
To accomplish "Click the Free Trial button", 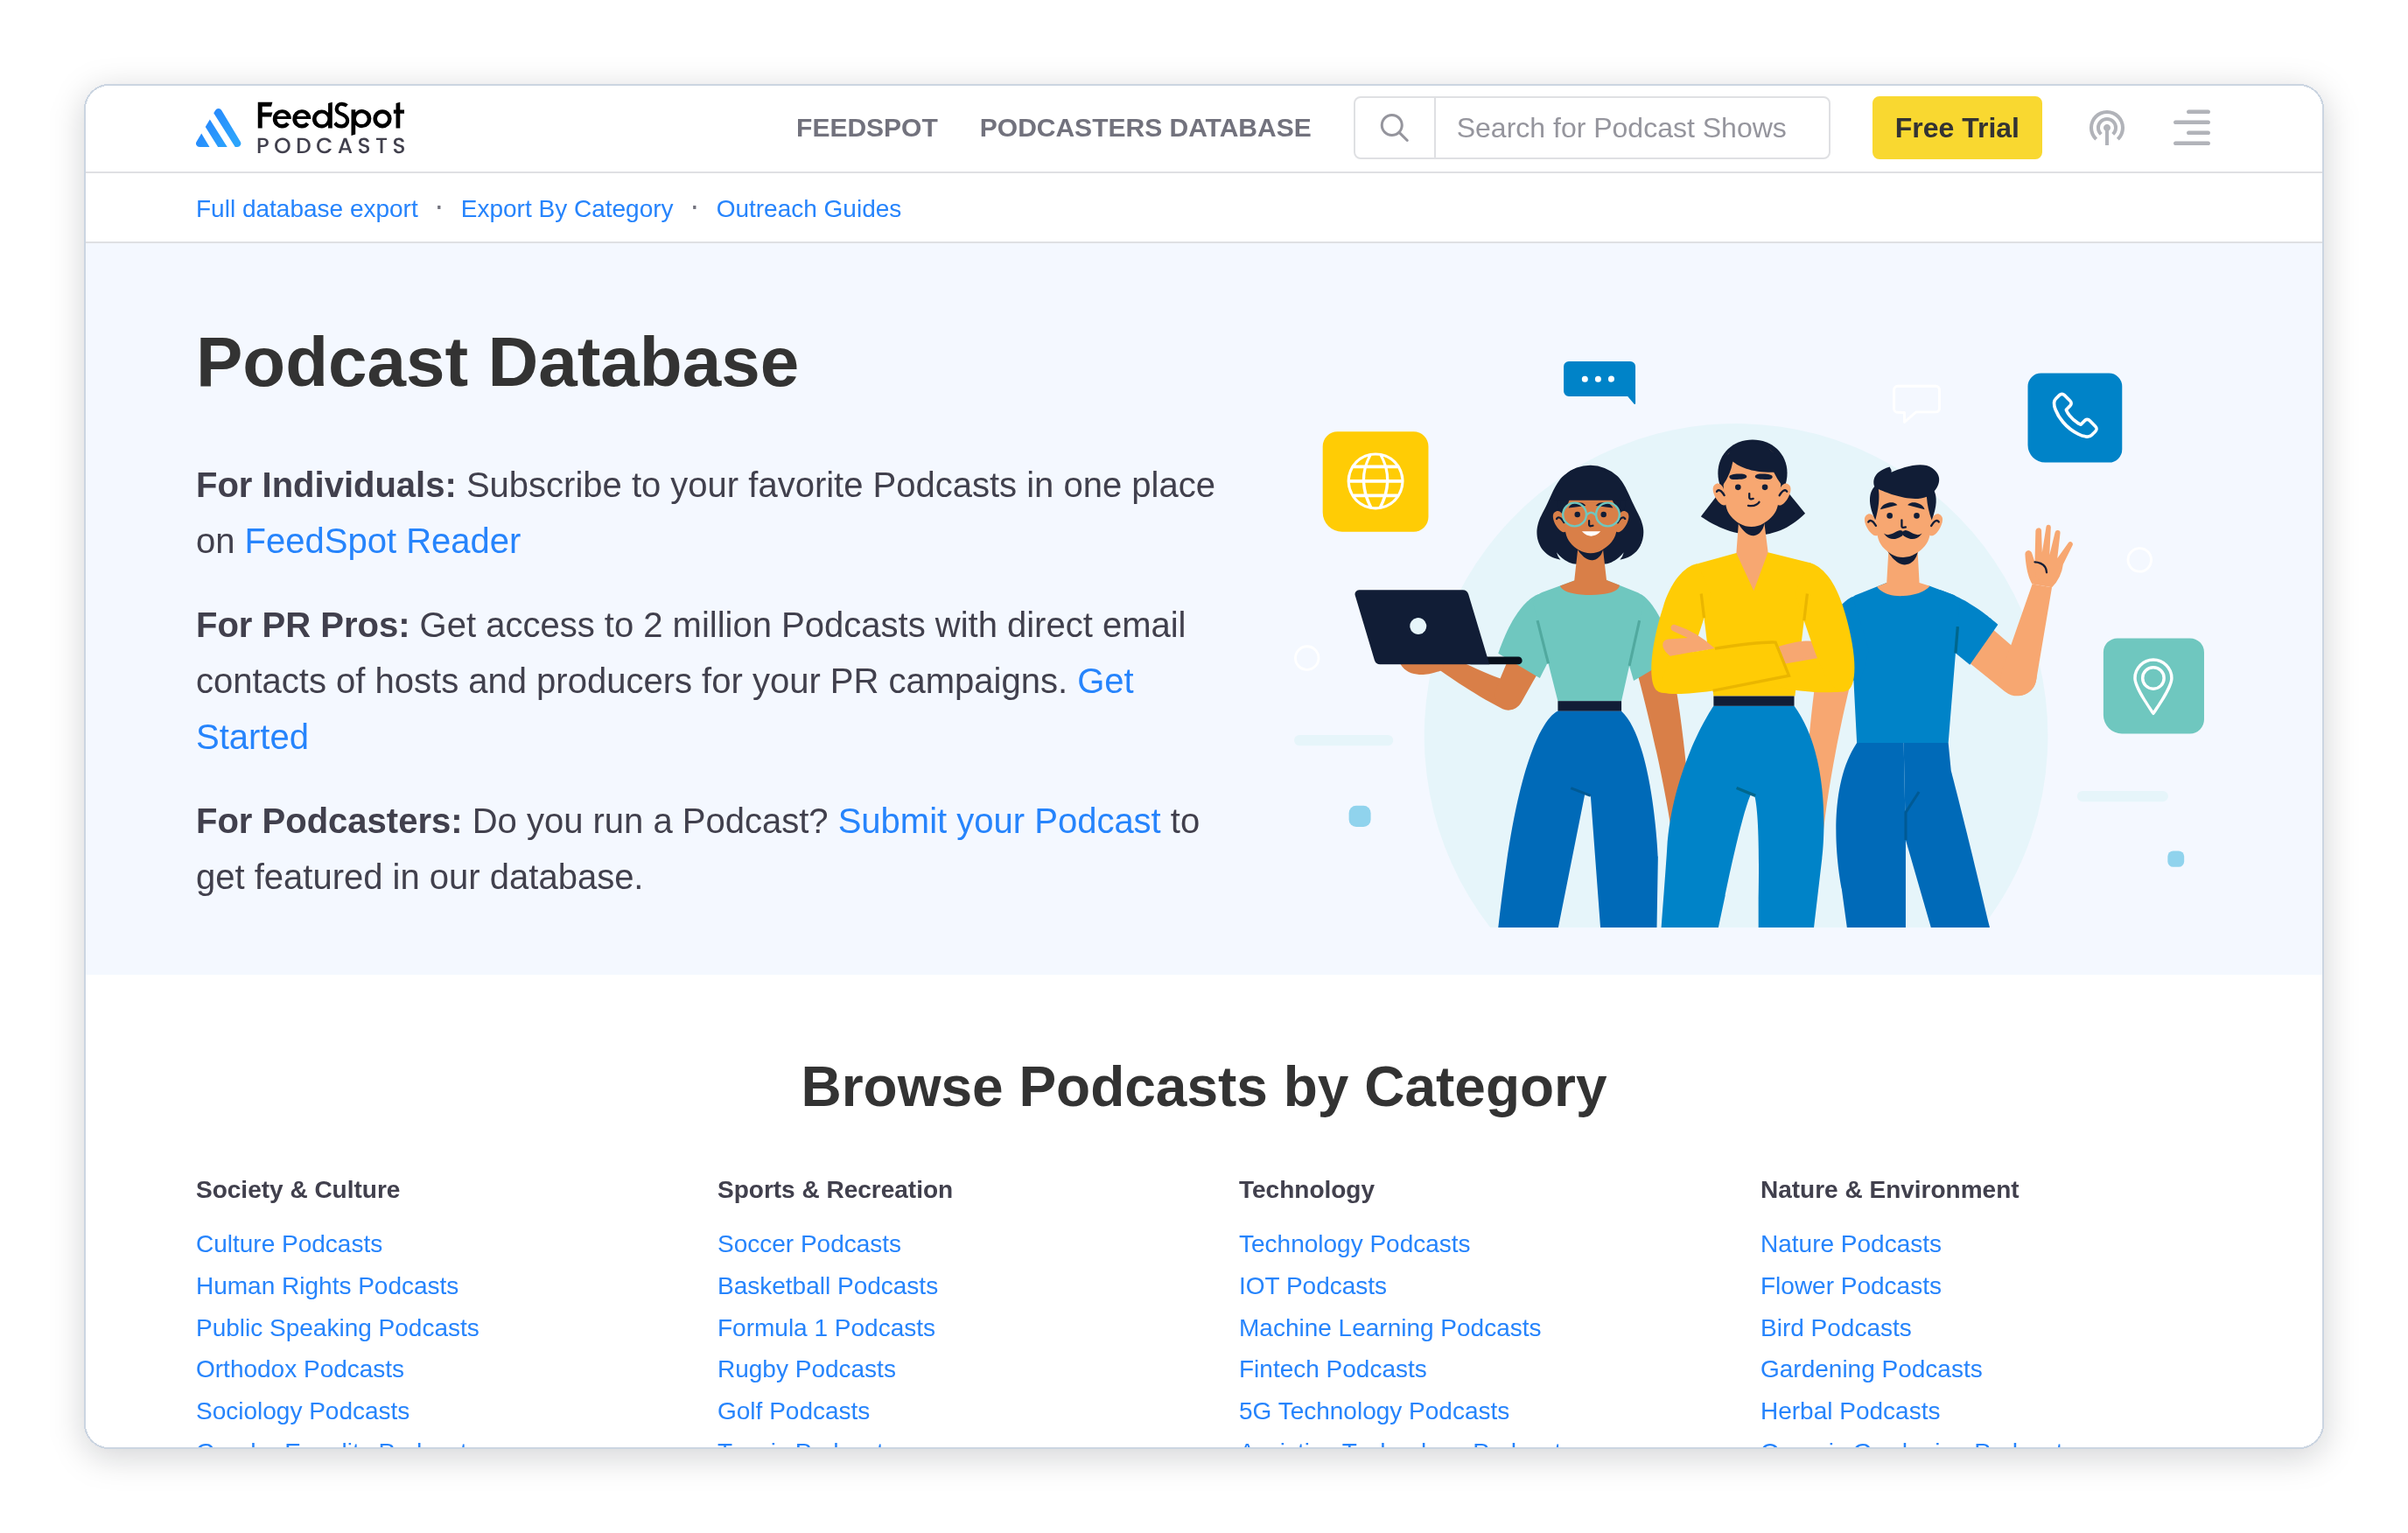I will (x=1956, y=128).
